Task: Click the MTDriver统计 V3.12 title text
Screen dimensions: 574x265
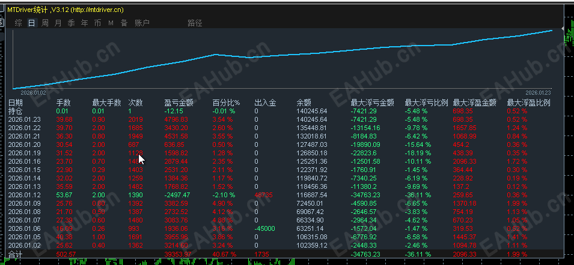Action: 66,10
